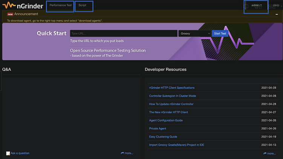The height and width of the screenshot is (159, 283).
Task: Expand the Groovy script type dropdown
Action: coord(195,34)
